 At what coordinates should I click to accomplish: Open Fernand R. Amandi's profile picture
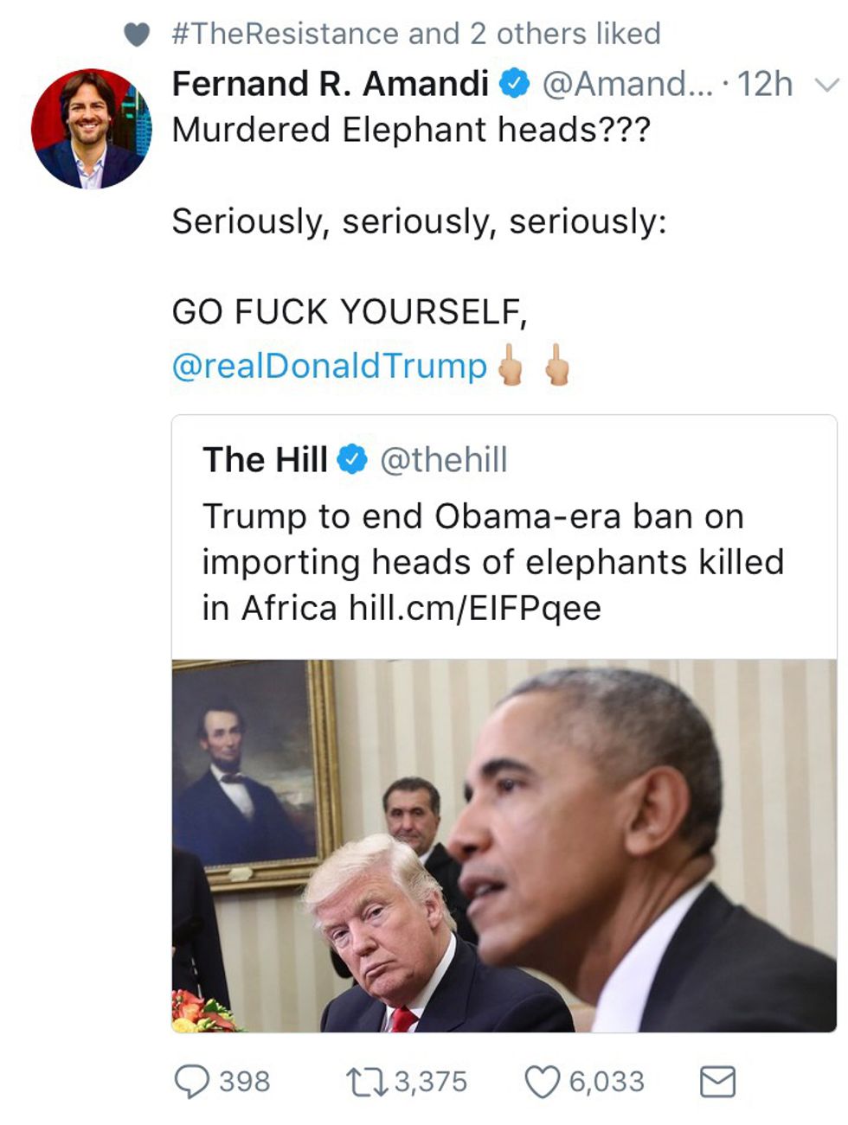[90, 129]
